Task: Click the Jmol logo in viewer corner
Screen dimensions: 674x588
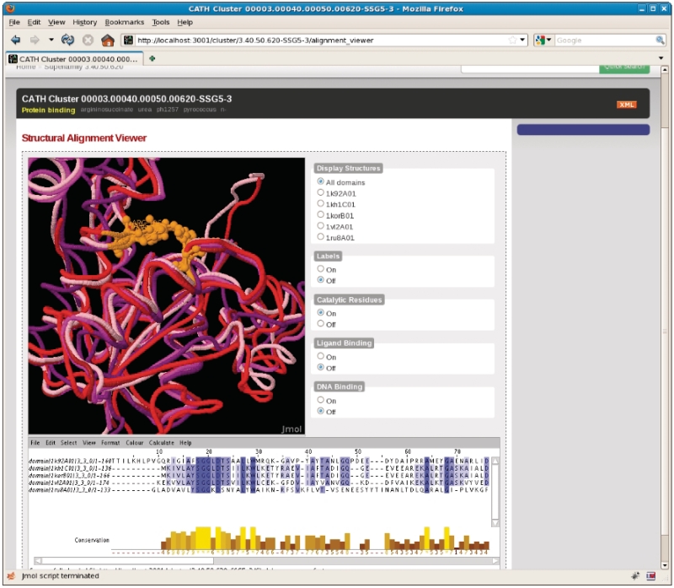Action: click(x=292, y=429)
